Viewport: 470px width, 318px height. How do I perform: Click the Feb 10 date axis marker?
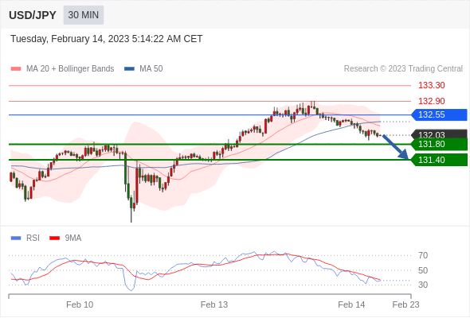[80, 304]
